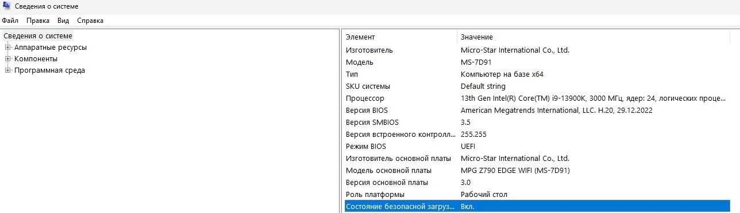This screenshot has height=213, width=740.
Task: Click the System Information title bar icon
Action: click(x=6, y=6)
